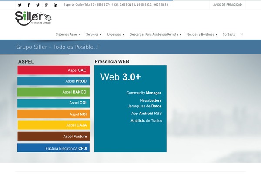Open the LinkedIn social icon
261x174 pixels.
click(x=55, y=5)
